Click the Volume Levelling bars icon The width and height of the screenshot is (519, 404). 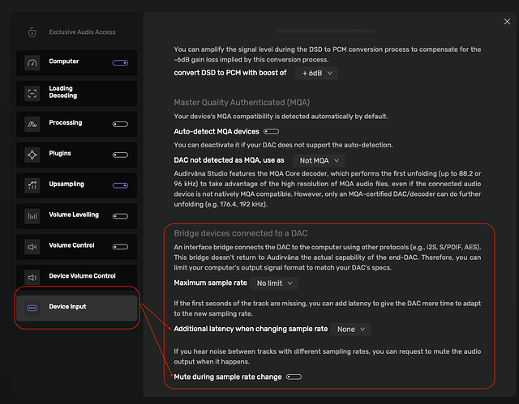32,216
